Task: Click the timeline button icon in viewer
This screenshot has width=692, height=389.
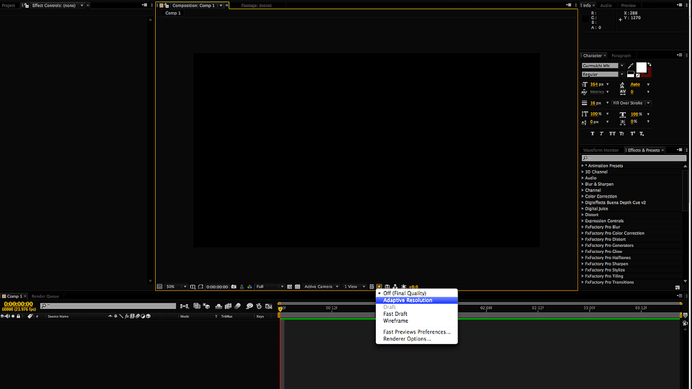Action: [388, 286]
